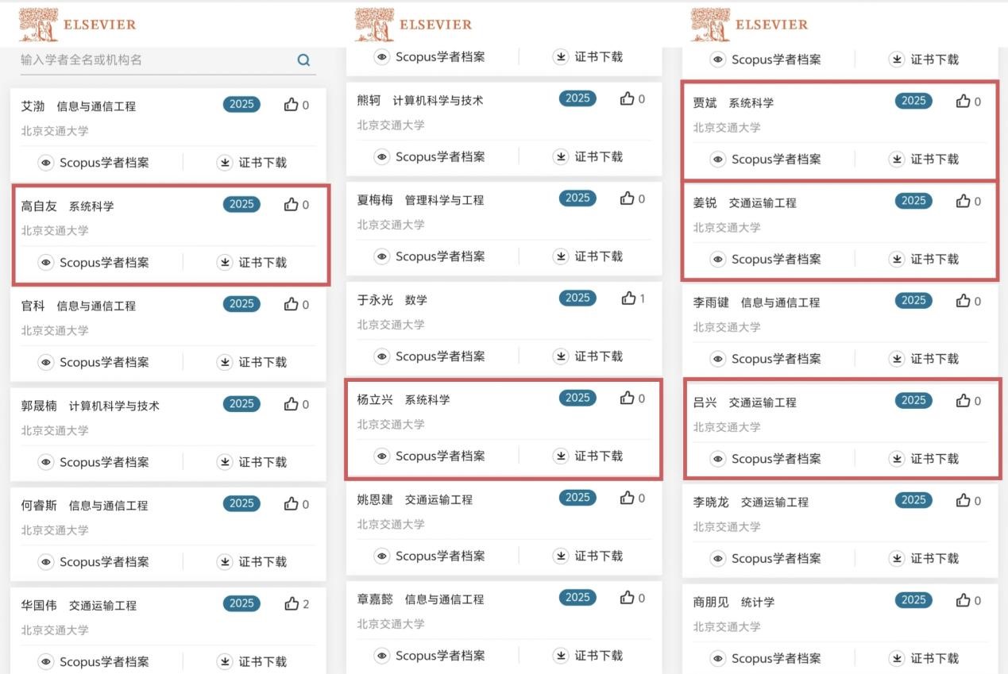Like 华国伟's entry with thumbs-up icon
The height and width of the screenshot is (674, 1008).
point(292,604)
